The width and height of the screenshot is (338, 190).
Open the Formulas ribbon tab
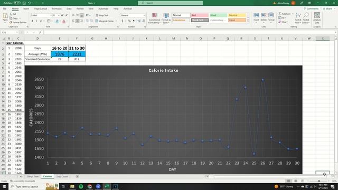click(57, 9)
